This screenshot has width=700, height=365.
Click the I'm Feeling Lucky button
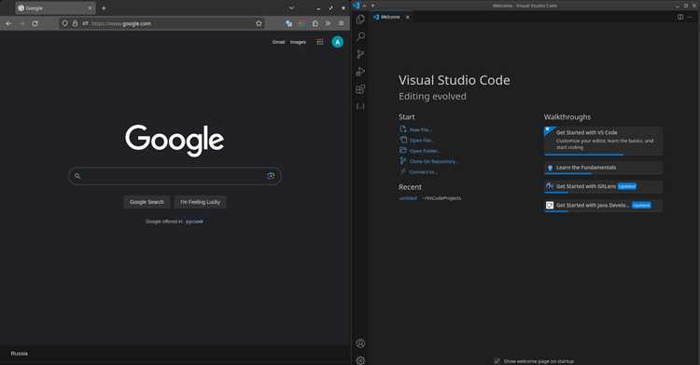click(200, 202)
